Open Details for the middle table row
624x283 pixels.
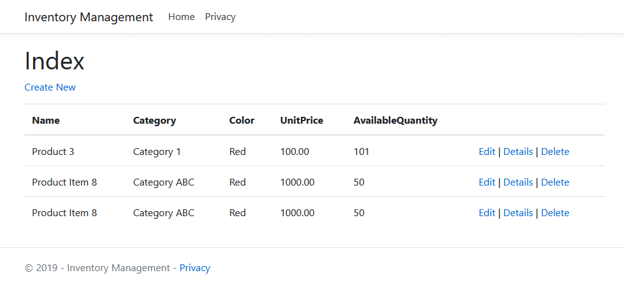point(518,182)
